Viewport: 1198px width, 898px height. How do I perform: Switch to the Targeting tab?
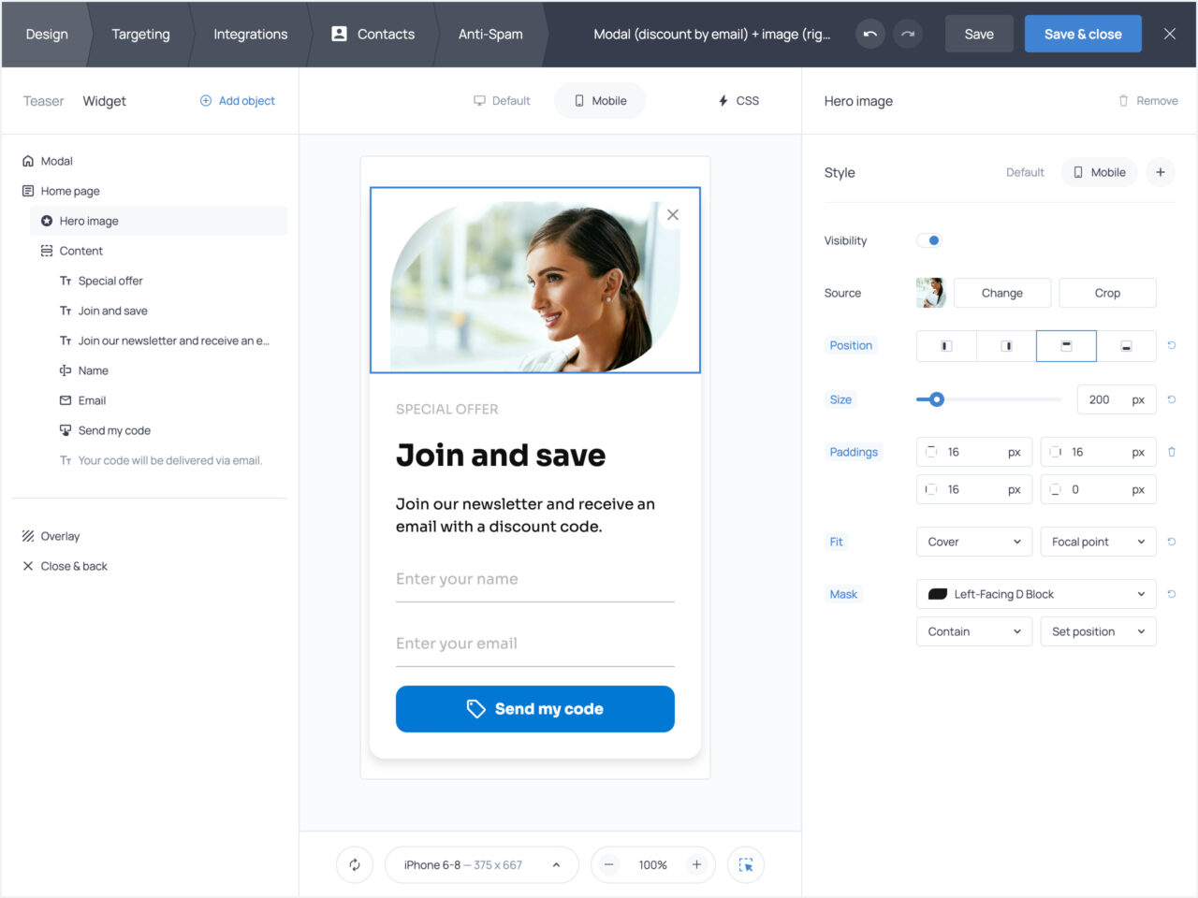tap(140, 35)
